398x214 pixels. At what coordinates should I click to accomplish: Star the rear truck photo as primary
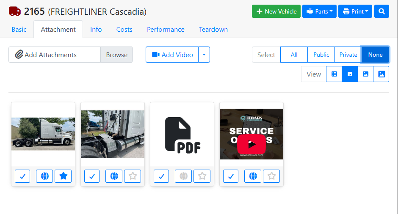pyautogui.click(x=133, y=176)
